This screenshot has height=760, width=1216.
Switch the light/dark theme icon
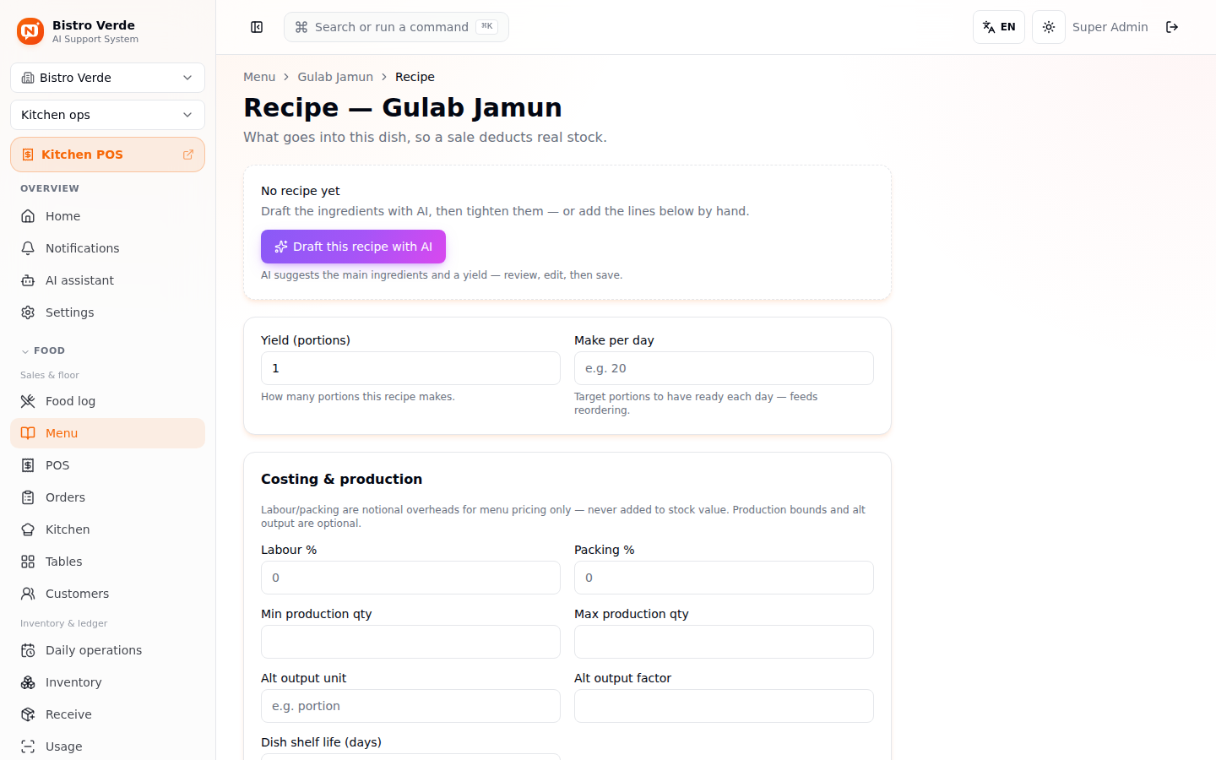(1049, 27)
